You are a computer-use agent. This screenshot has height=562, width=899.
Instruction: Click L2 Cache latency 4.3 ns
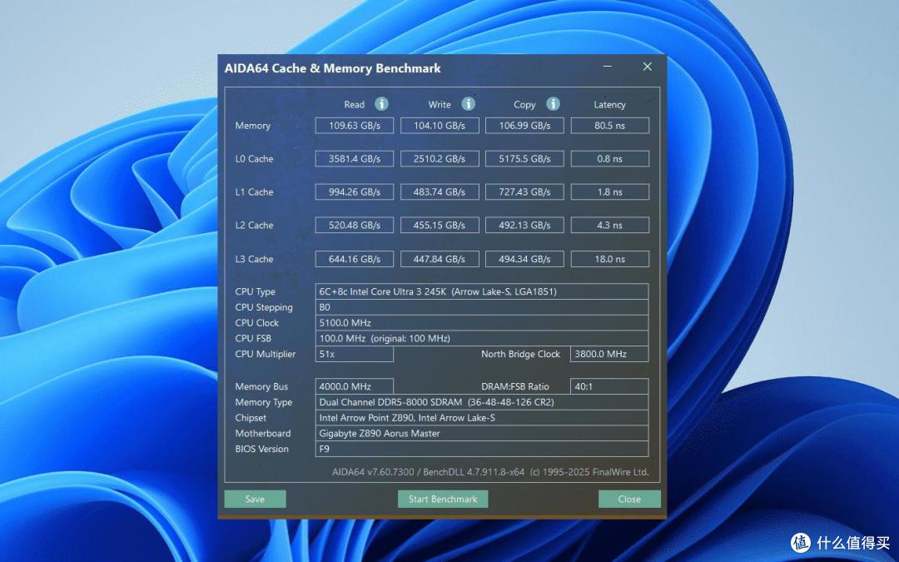[x=610, y=226]
